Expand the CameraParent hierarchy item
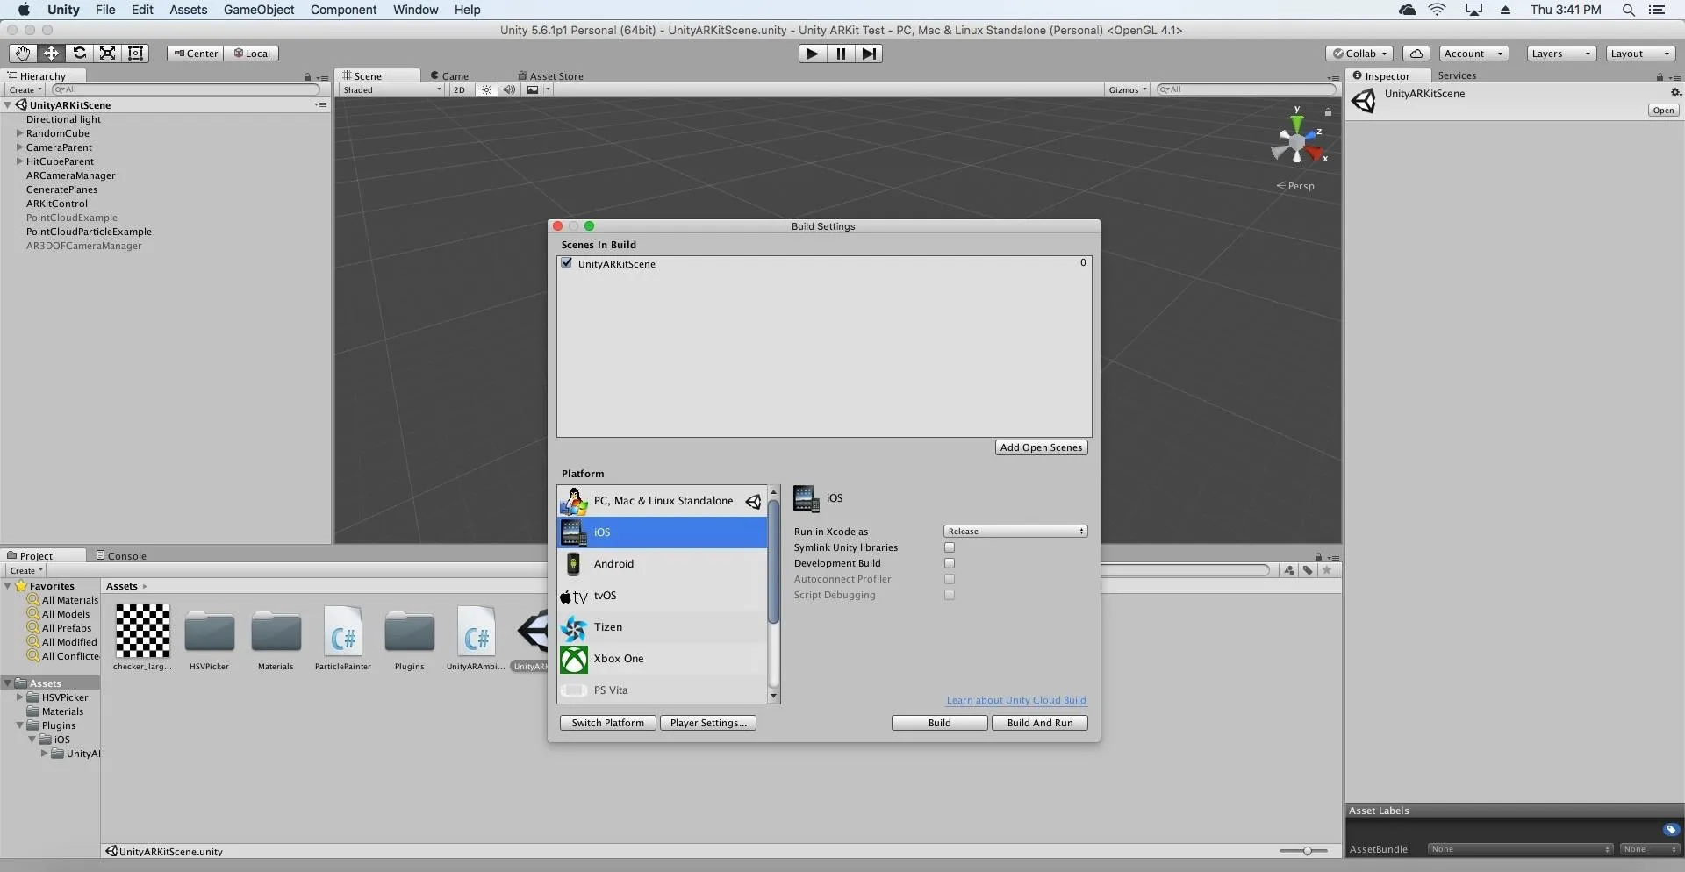Viewport: 1685px width, 872px height. click(x=19, y=147)
